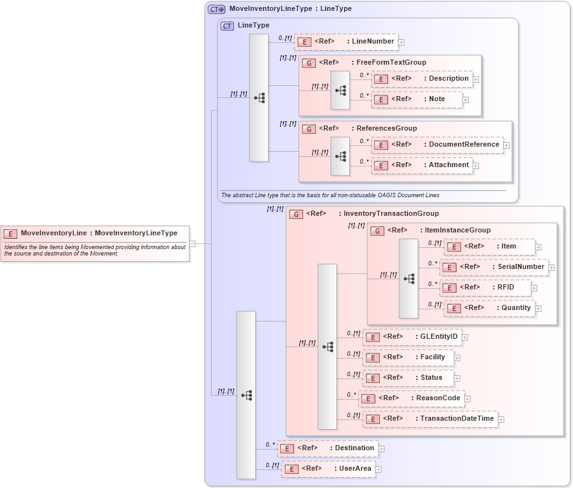Select the G icon of InventoryTransactionGroup
This screenshot has width=573, height=488.
297,213
